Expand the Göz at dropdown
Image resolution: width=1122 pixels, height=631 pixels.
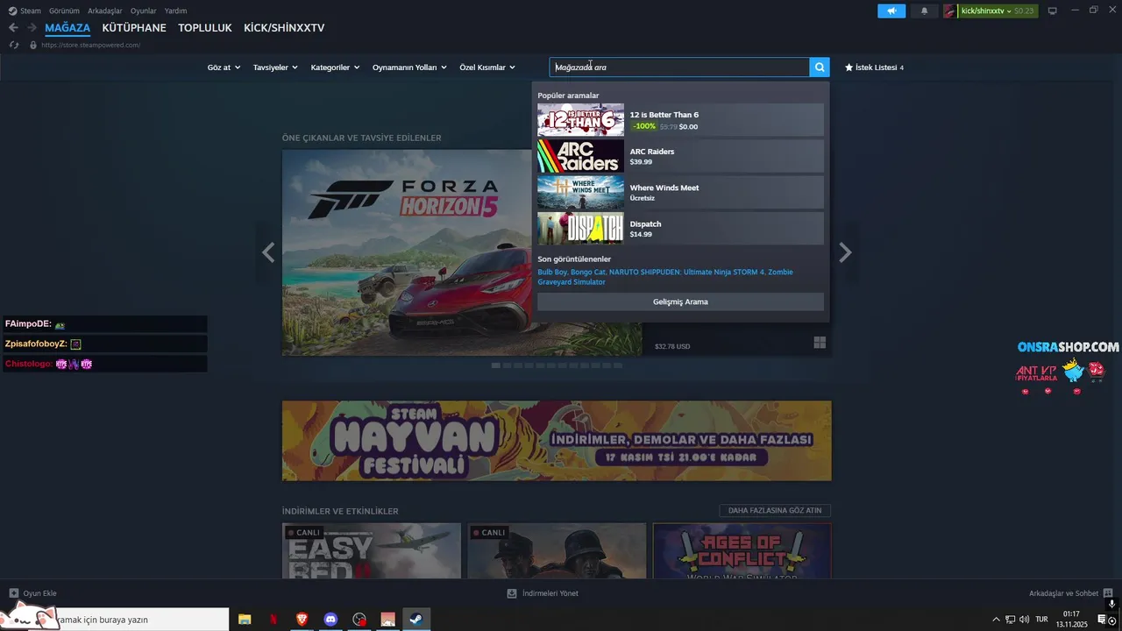[x=224, y=67]
